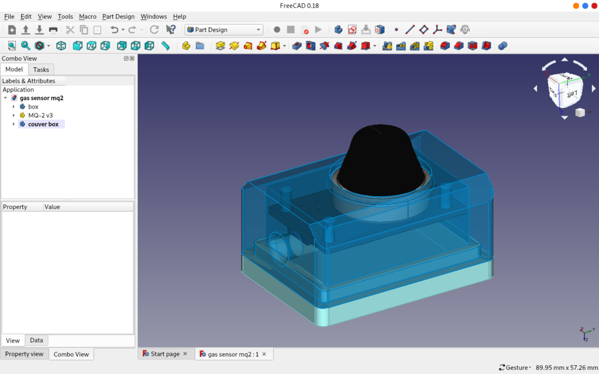This screenshot has width=599, height=374.
Task: Click the New document icon
Action: click(12, 30)
